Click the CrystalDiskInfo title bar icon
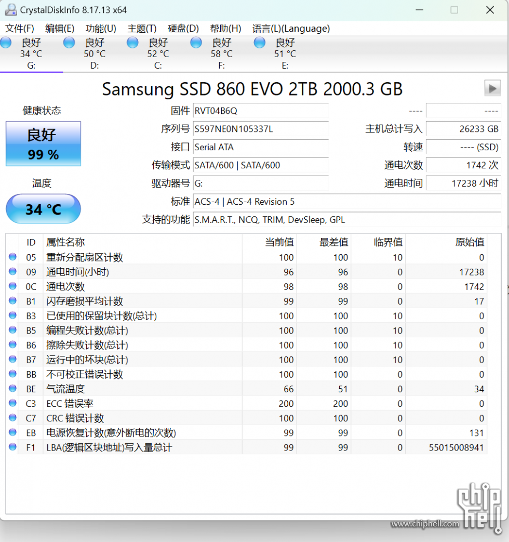Image resolution: width=509 pixels, height=542 pixels. point(11,10)
